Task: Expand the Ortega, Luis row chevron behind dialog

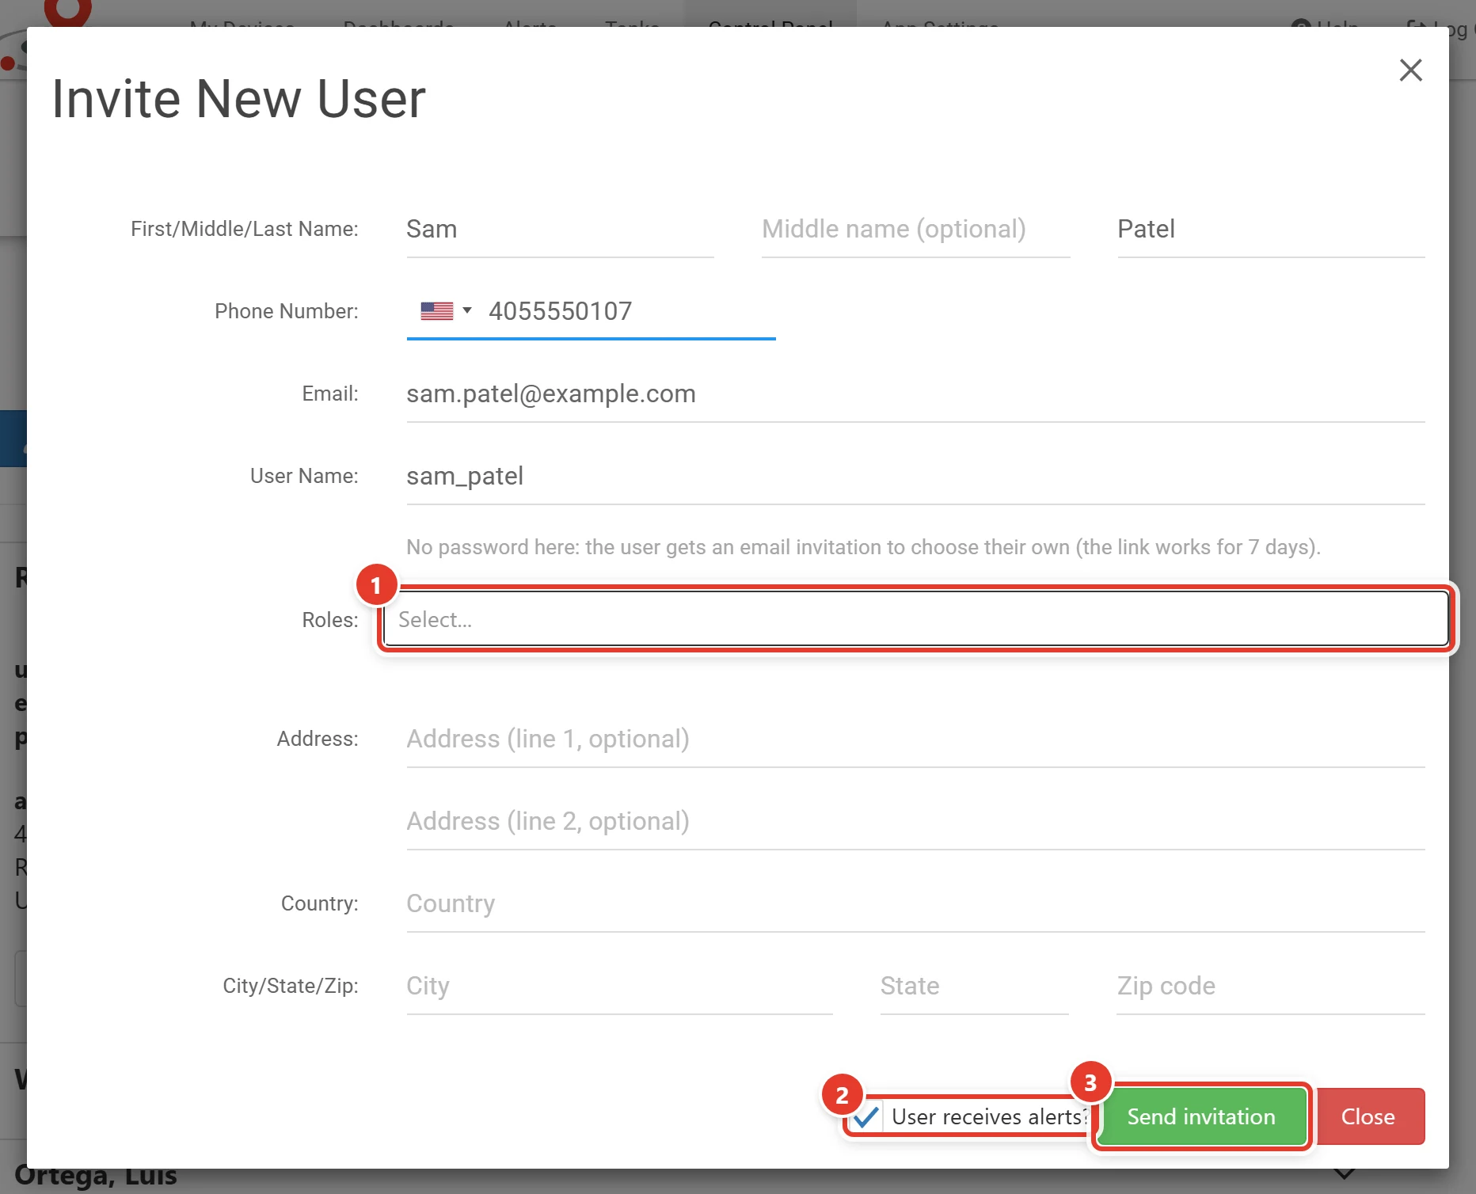Action: click(x=1345, y=1173)
